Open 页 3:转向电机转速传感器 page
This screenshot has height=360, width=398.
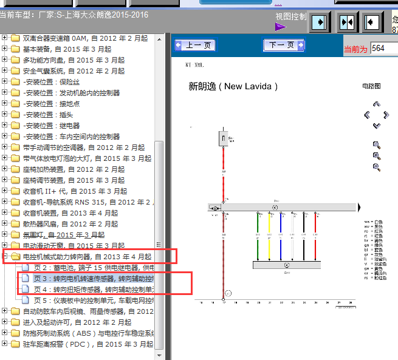click(x=94, y=279)
